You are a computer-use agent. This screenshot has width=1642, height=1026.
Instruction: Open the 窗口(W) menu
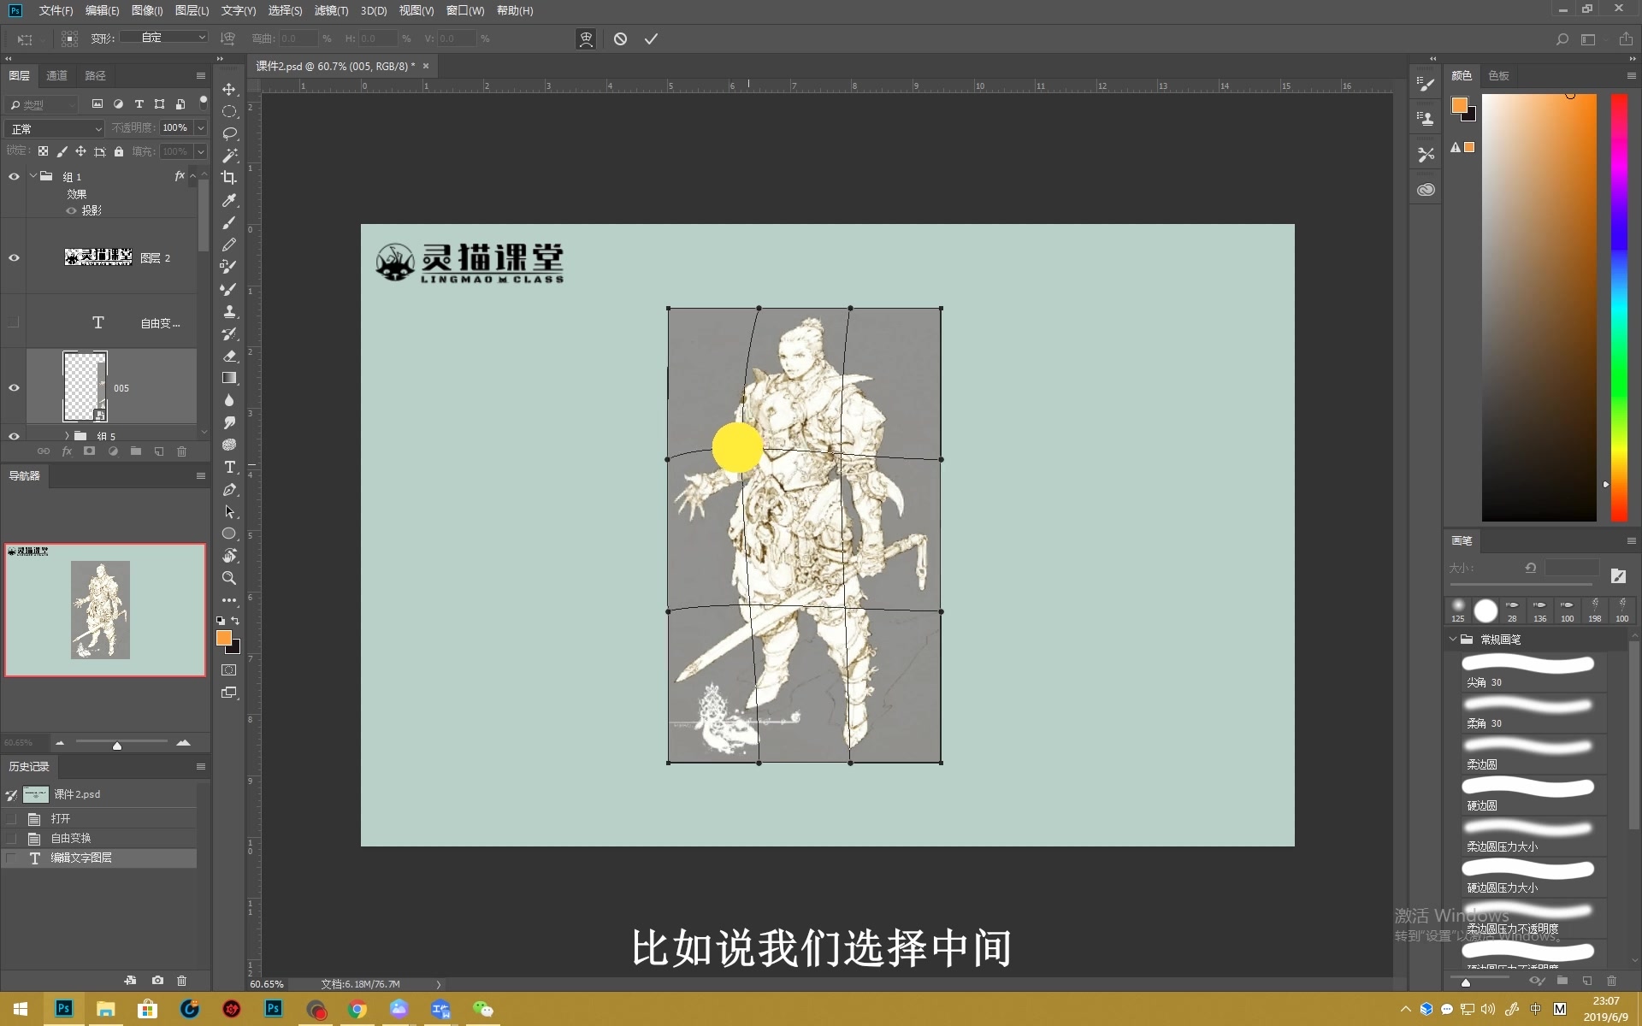click(x=465, y=10)
